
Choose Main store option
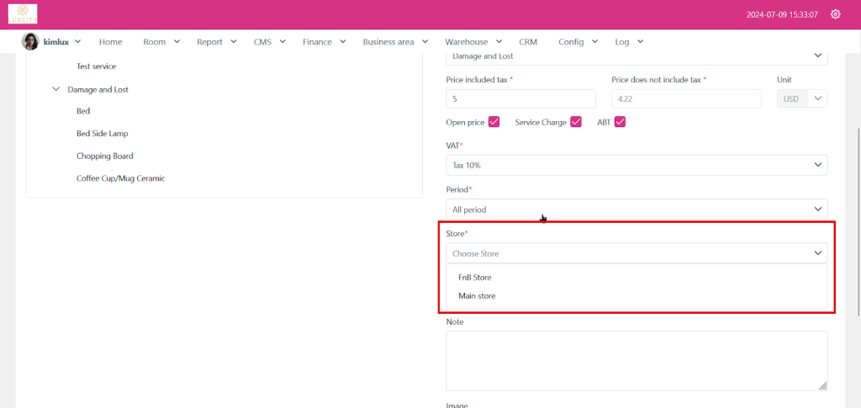[x=477, y=295]
